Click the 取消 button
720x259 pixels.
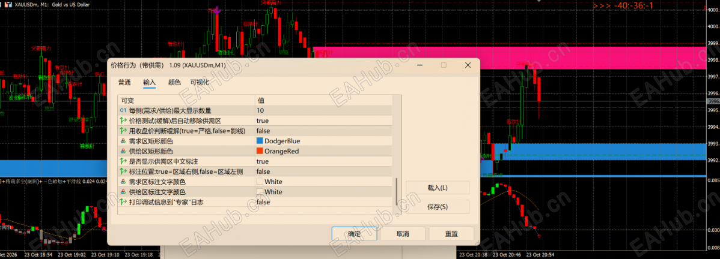[403, 233]
